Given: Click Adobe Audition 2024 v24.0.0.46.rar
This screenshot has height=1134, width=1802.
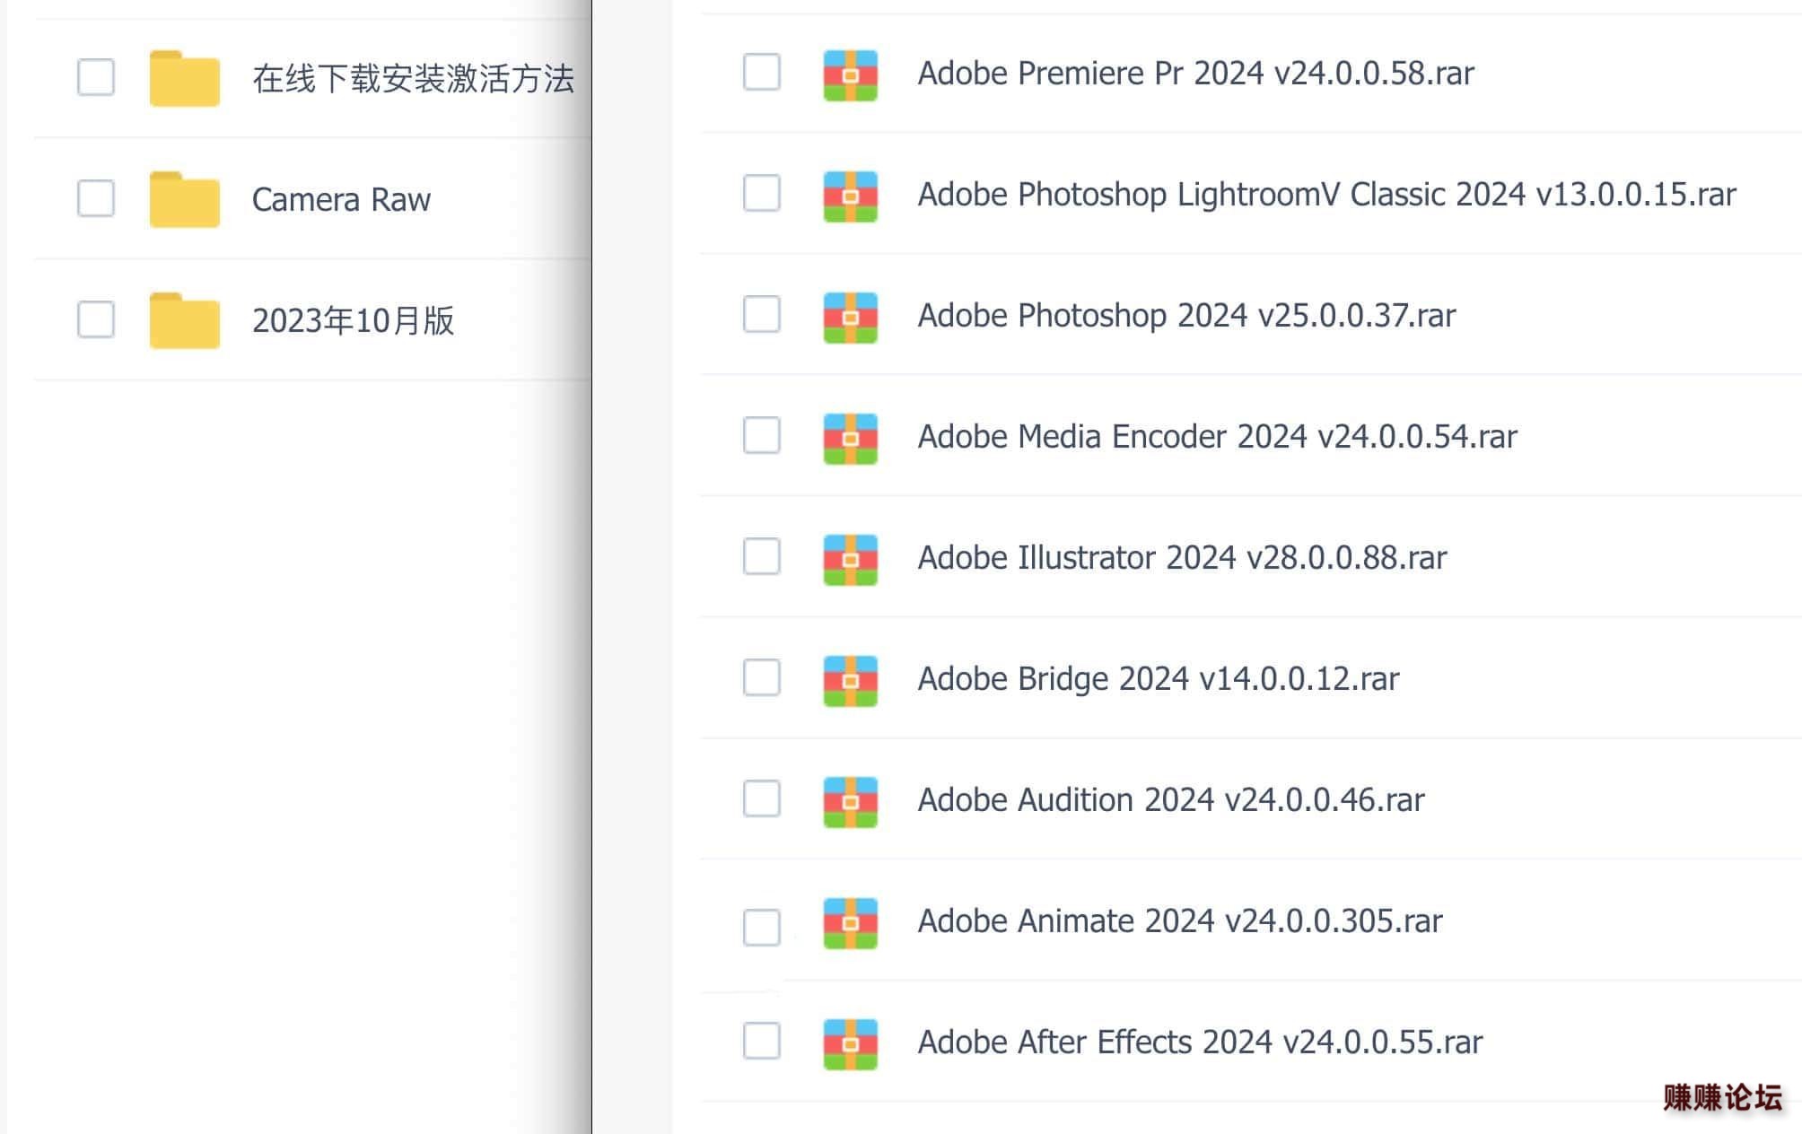Looking at the screenshot, I should (1170, 799).
